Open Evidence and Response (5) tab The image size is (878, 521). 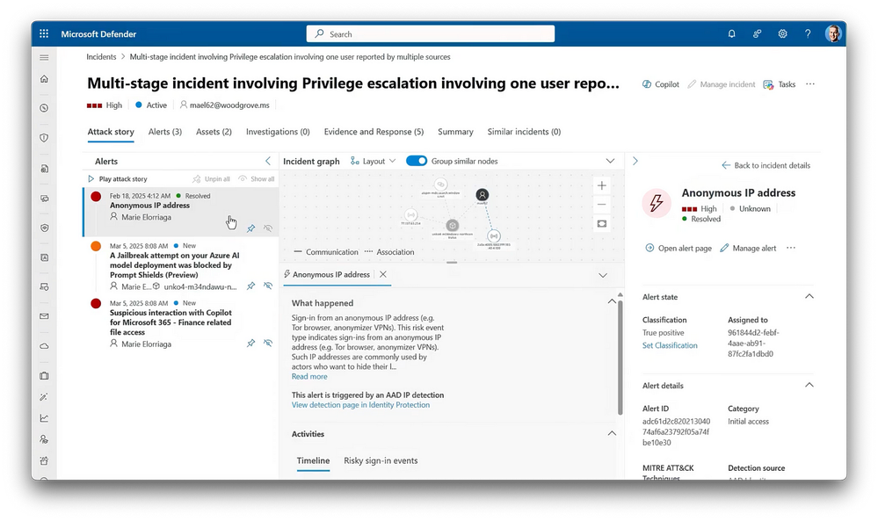[374, 132]
